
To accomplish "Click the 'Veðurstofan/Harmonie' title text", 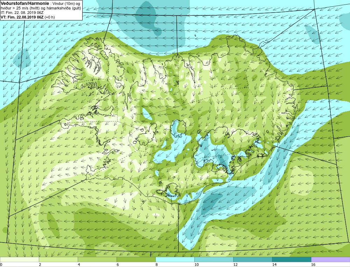I will [24, 4].
